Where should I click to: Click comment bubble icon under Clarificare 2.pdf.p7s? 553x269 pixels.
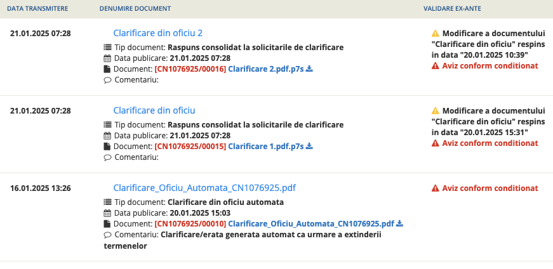(x=107, y=80)
